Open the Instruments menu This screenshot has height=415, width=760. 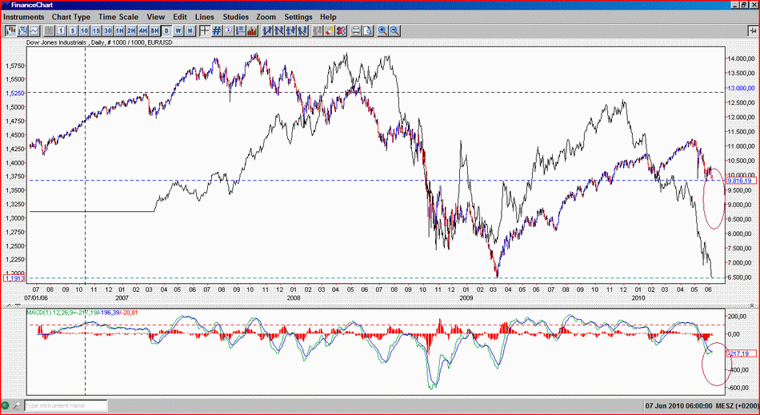coord(24,17)
